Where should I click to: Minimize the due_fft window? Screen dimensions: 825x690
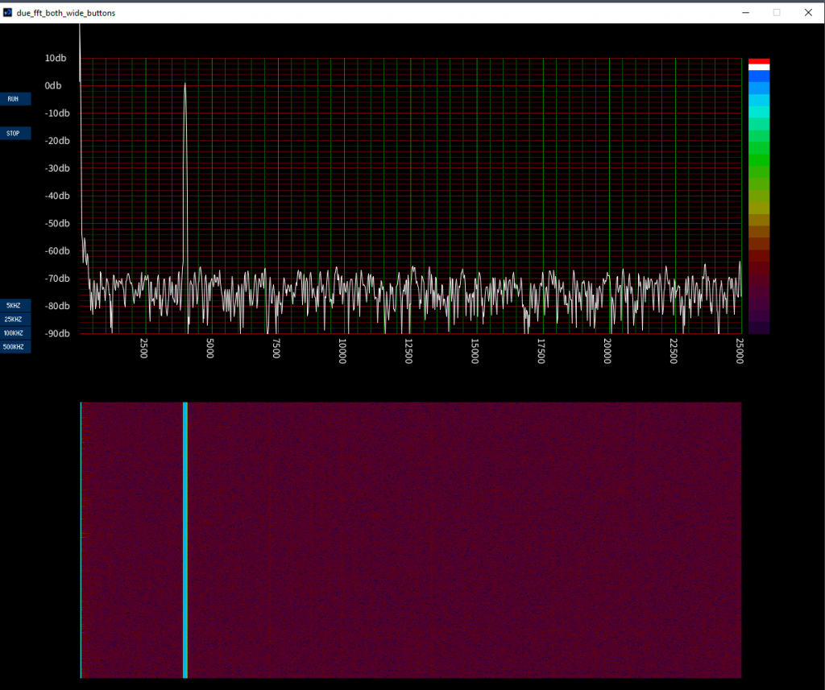click(x=746, y=13)
